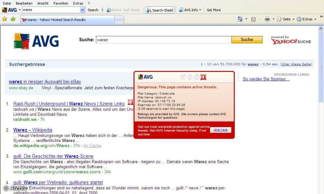The image size is (324, 194).
Task: Toggle the Search-Shield button
Action: pos(160,10)
